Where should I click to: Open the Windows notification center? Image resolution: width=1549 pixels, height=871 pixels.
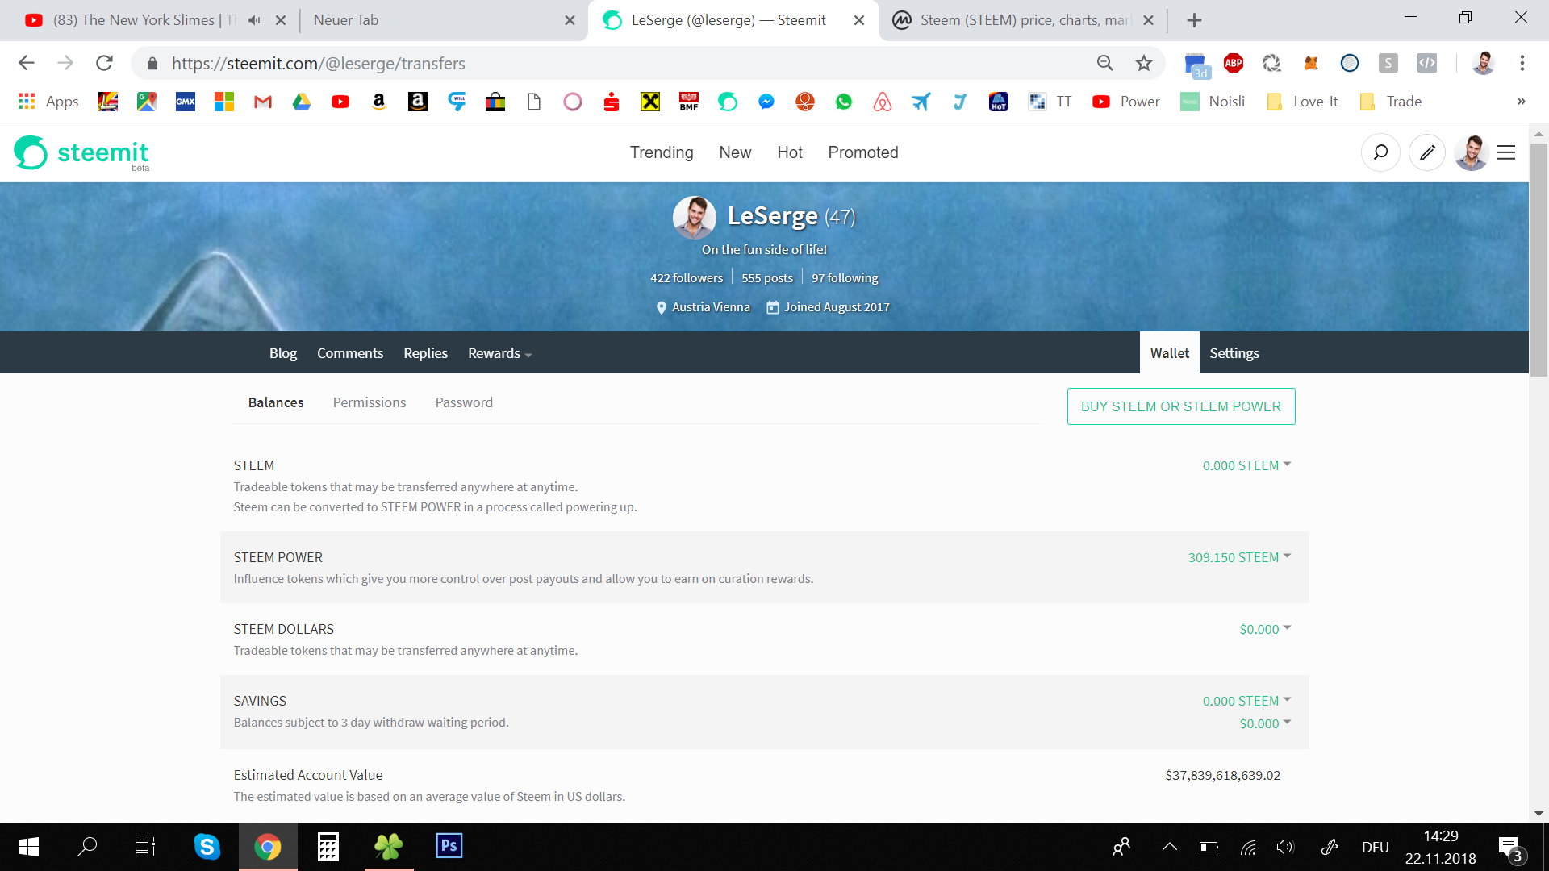click(1510, 846)
